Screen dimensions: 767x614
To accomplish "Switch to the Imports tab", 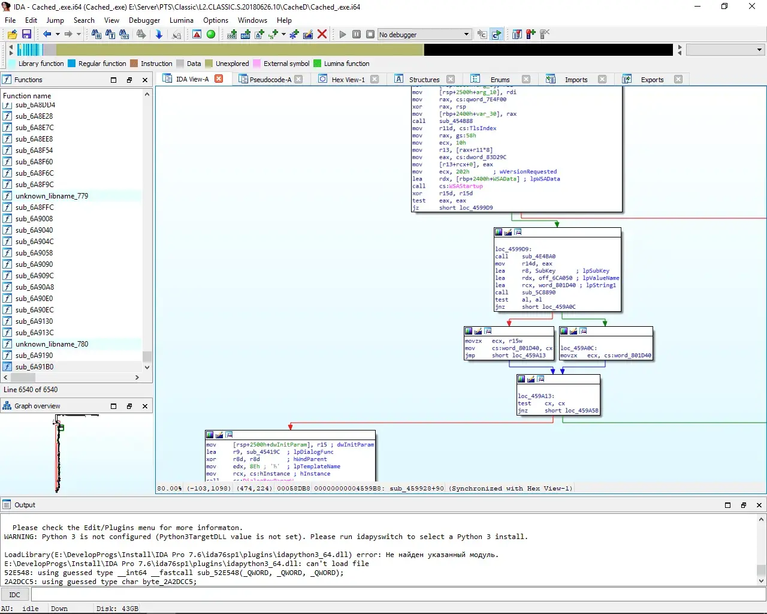I will [576, 79].
